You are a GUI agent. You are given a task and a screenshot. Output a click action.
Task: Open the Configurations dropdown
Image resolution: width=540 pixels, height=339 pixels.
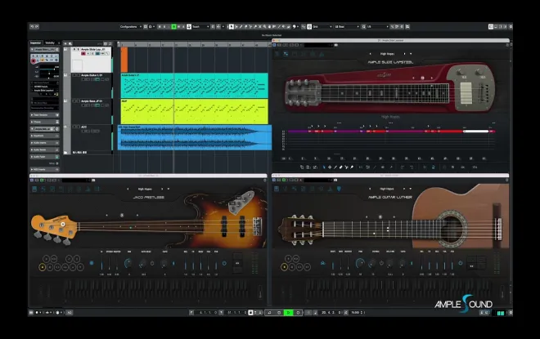pos(131,26)
